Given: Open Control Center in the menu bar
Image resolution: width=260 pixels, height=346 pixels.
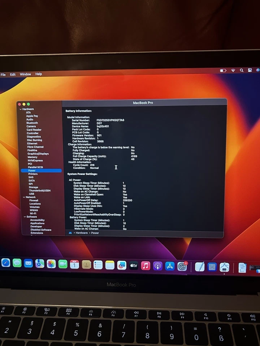Looking at the screenshot, I should [x=250, y=70].
